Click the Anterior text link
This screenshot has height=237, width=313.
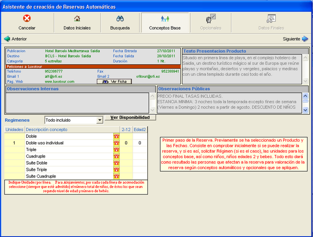19,39
